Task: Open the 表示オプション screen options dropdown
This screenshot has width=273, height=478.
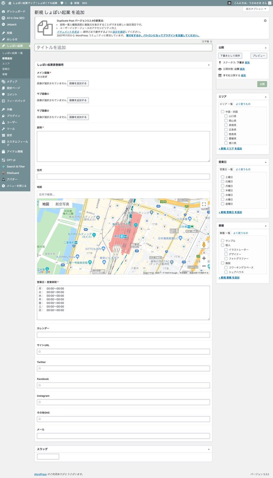Action: click(256, 8)
